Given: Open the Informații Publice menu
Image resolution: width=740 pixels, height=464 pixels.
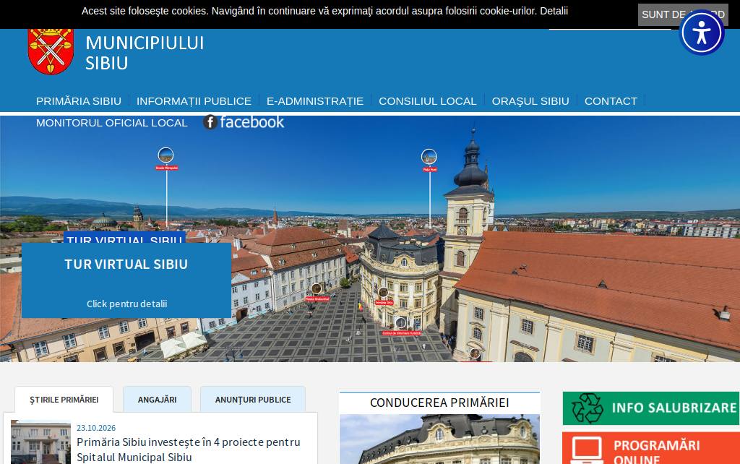Looking at the screenshot, I should tap(194, 101).
